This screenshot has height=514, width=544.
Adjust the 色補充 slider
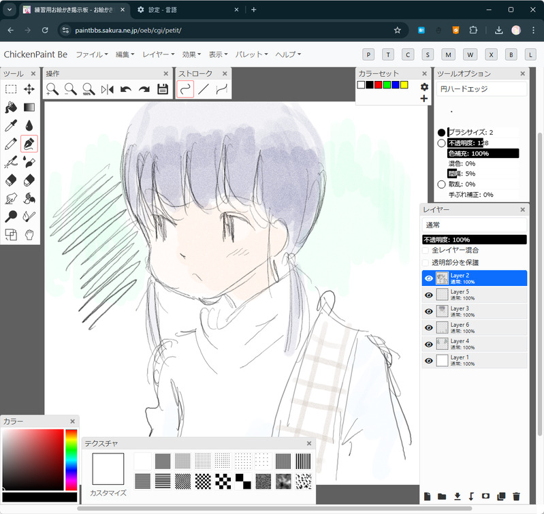pos(483,153)
